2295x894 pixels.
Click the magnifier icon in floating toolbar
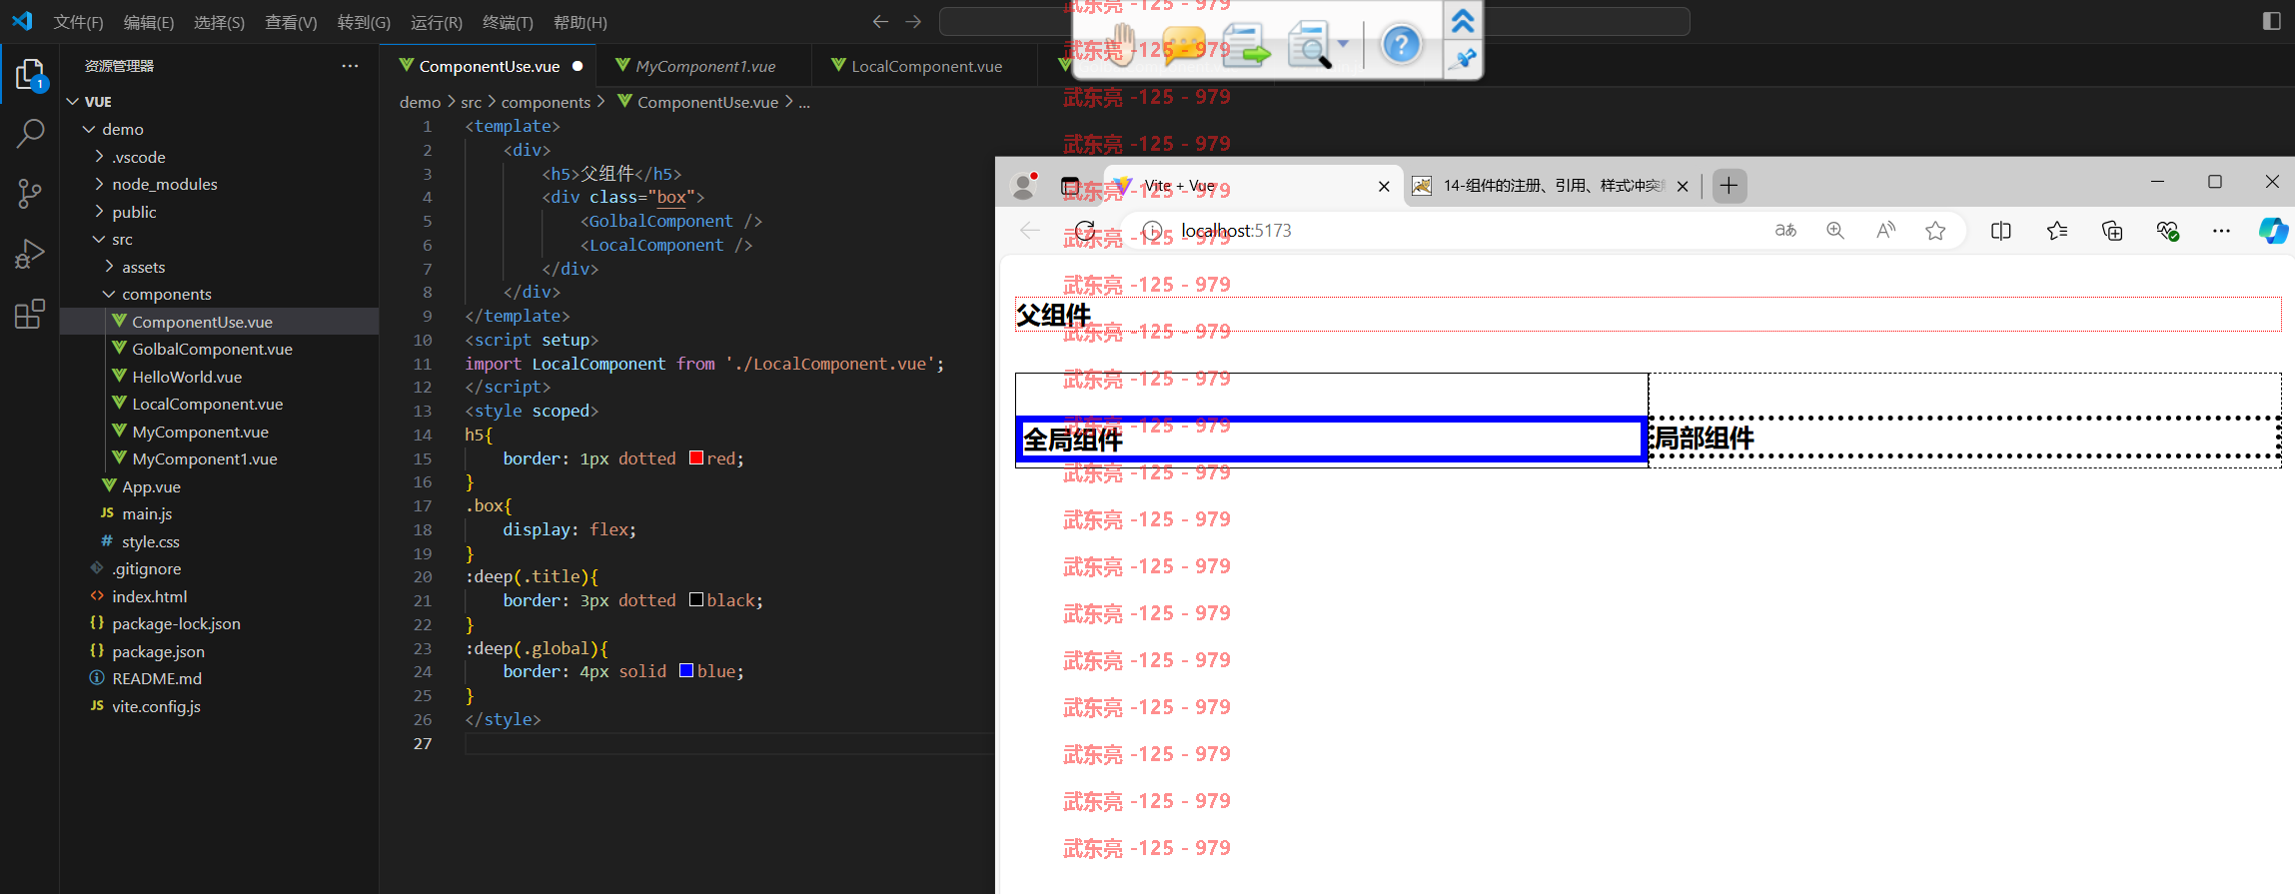(x=1310, y=45)
